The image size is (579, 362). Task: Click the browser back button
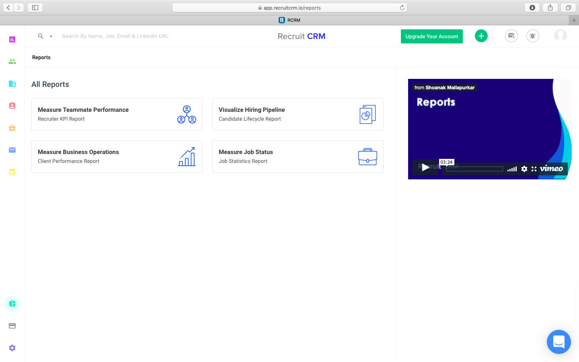point(8,8)
